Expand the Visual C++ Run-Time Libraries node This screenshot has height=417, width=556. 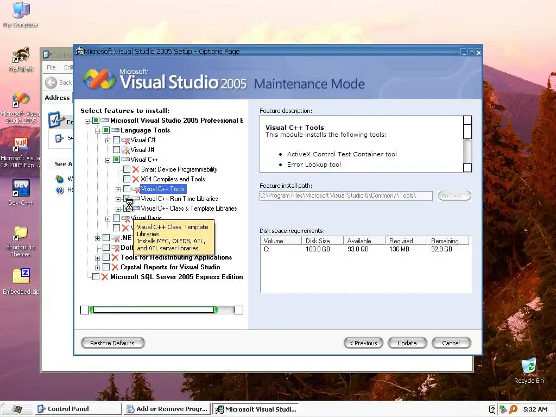[118, 199]
